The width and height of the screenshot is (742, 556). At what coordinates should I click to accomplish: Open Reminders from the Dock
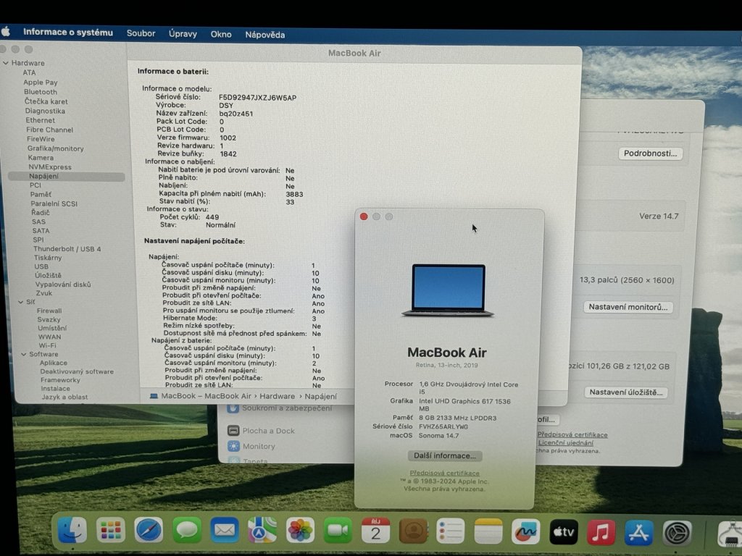point(451,531)
